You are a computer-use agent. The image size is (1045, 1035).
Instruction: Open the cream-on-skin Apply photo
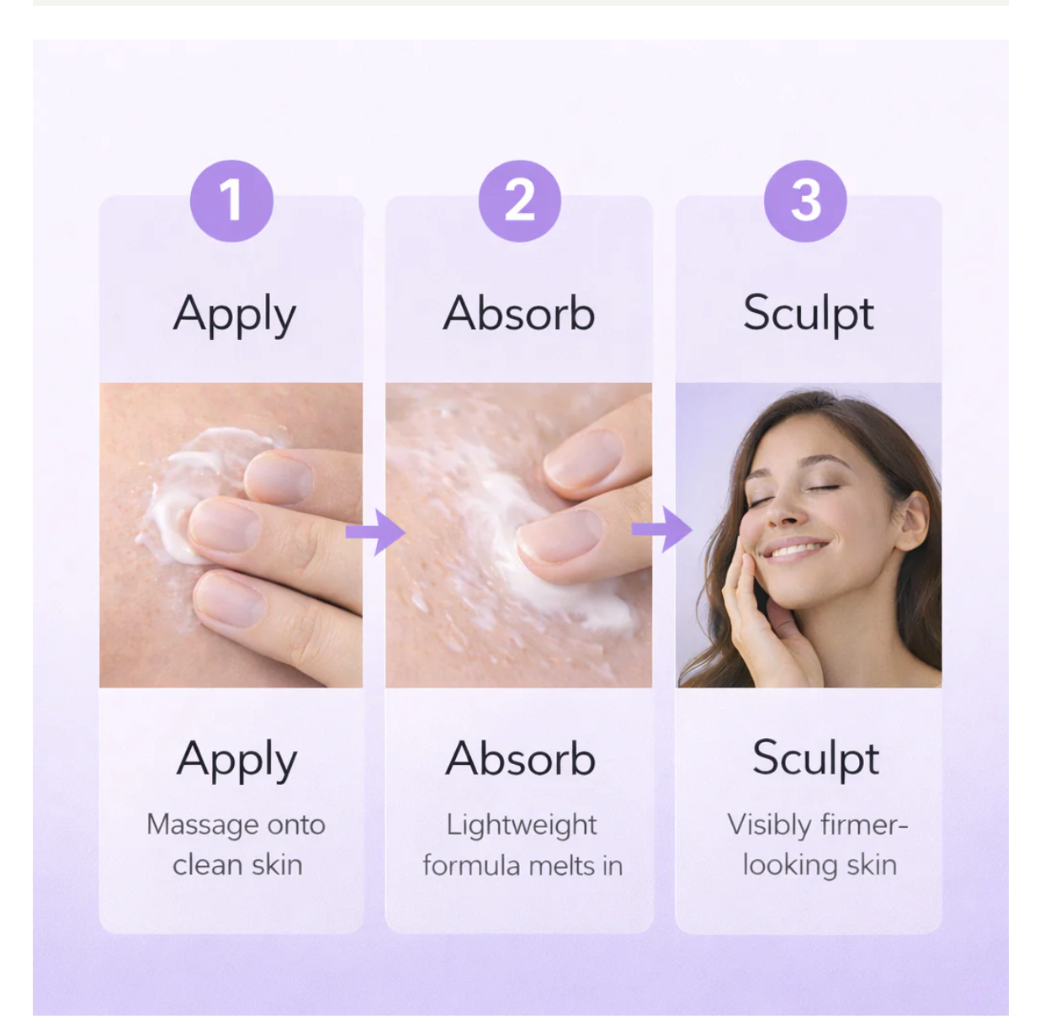[231, 535]
